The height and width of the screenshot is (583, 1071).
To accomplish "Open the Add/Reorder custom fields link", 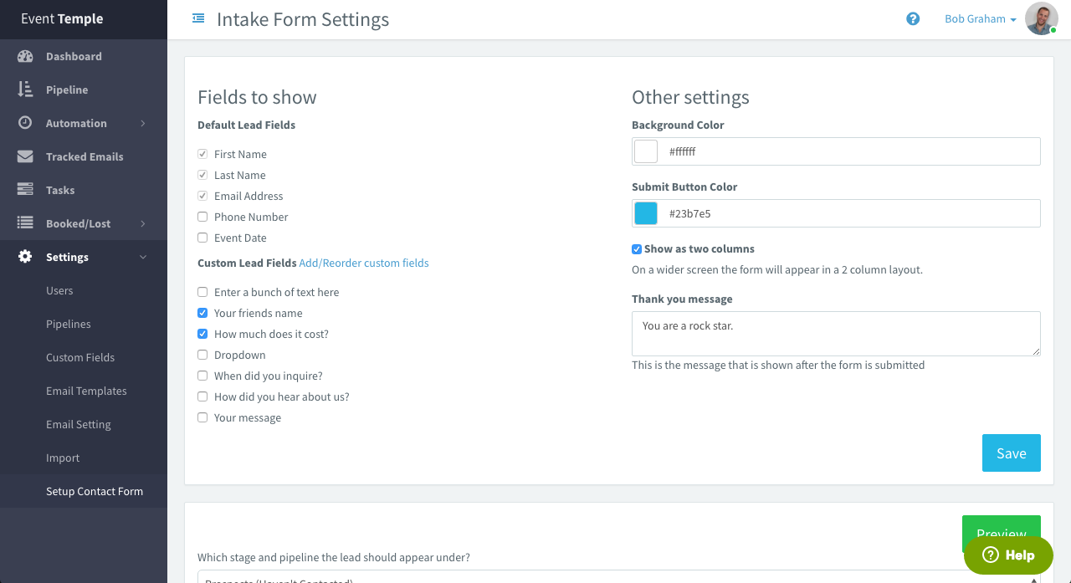I will 364,263.
